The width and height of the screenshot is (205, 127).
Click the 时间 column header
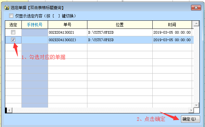click(x=172, y=25)
